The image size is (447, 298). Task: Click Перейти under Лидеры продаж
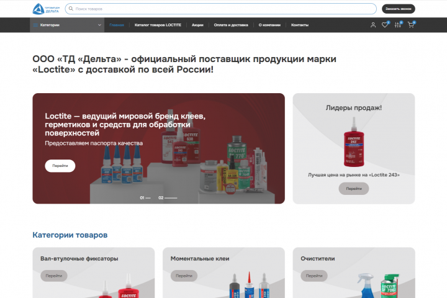click(x=354, y=189)
